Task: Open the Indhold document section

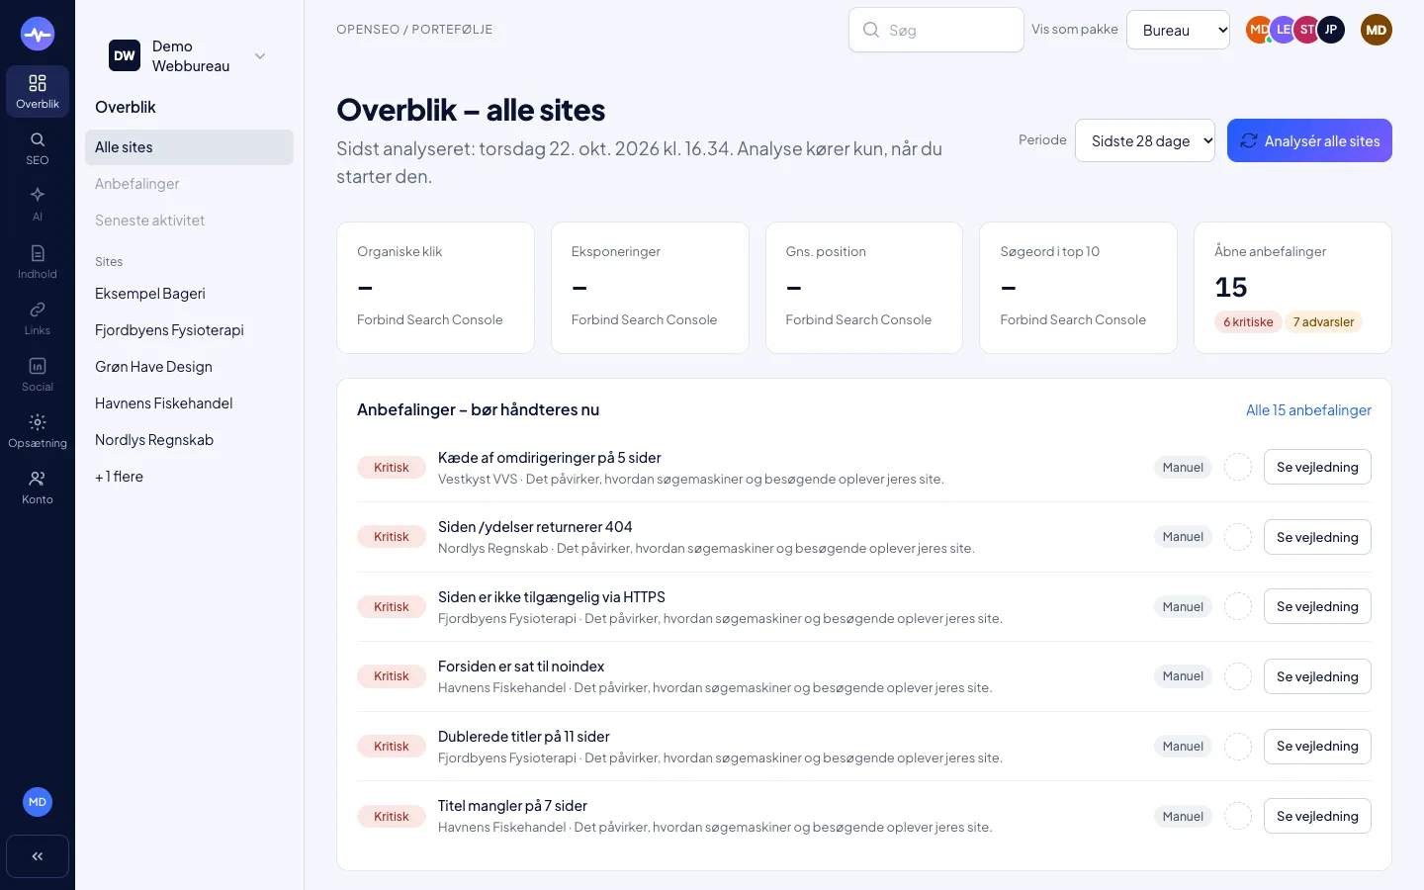Action: (x=38, y=262)
